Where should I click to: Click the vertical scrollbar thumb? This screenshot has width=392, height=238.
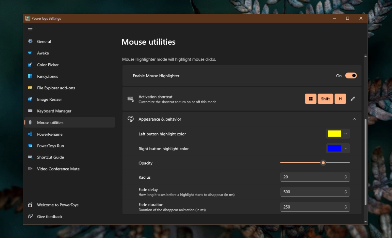pyautogui.click(x=366, y=161)
